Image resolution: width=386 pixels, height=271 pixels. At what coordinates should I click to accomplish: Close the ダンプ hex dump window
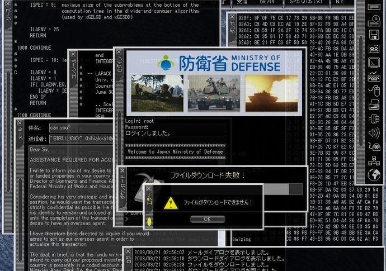click(x=232, y=17)
